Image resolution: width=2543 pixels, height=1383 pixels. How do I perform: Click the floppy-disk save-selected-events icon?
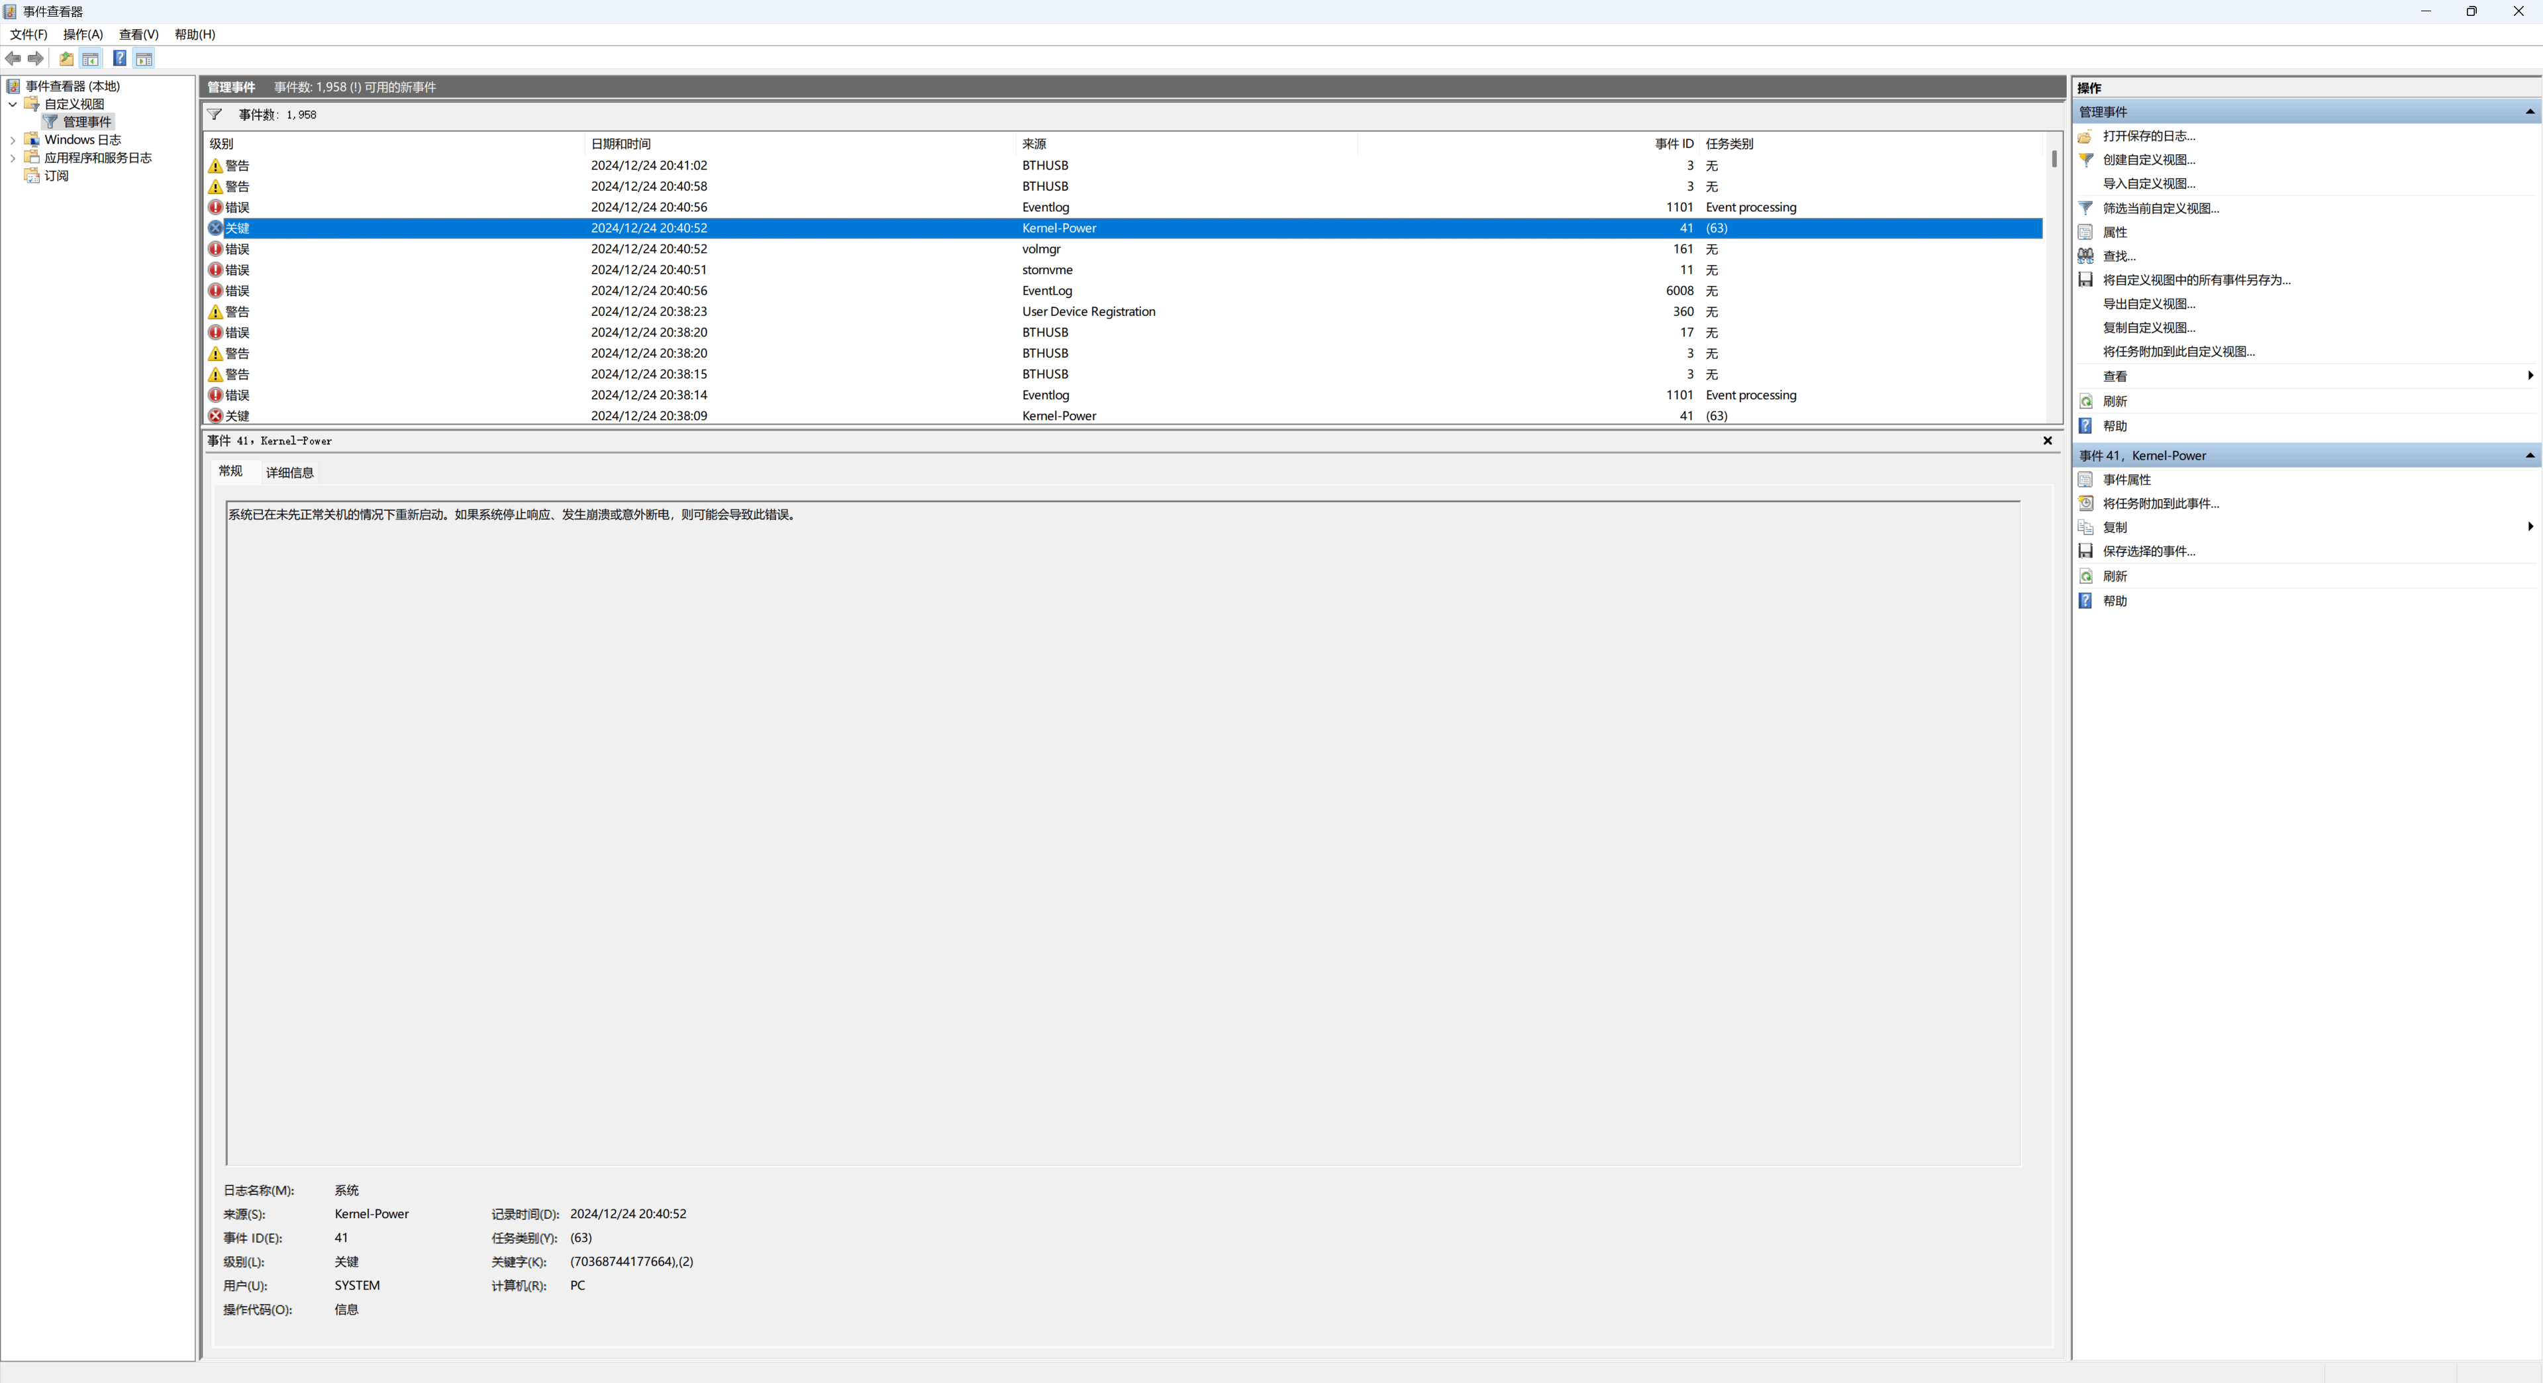(x=2085, y=551)
